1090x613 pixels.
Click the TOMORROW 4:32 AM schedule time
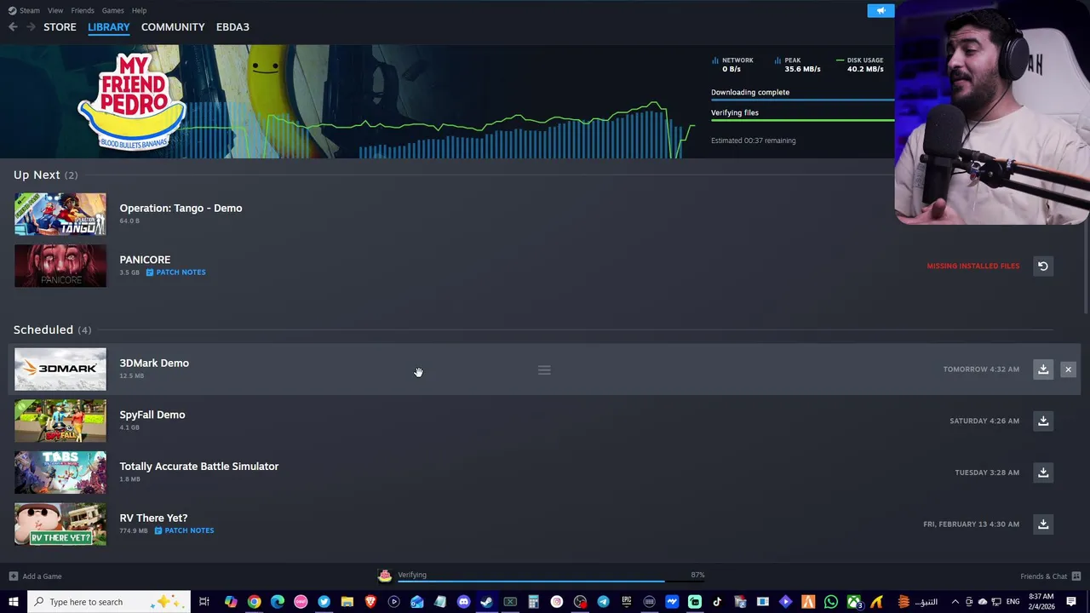tap(981, 370)
